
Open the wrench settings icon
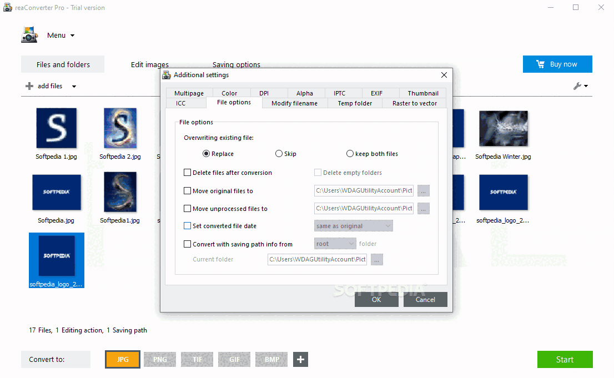point(578,86)
